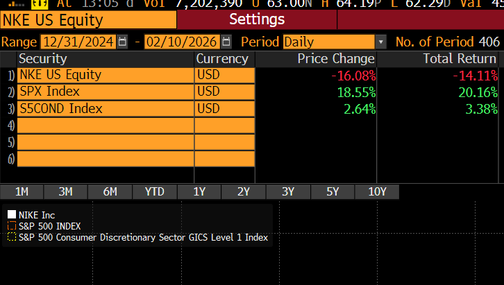
Task: Click row number 1) beside NKE
Action: [x=11, y=76]
